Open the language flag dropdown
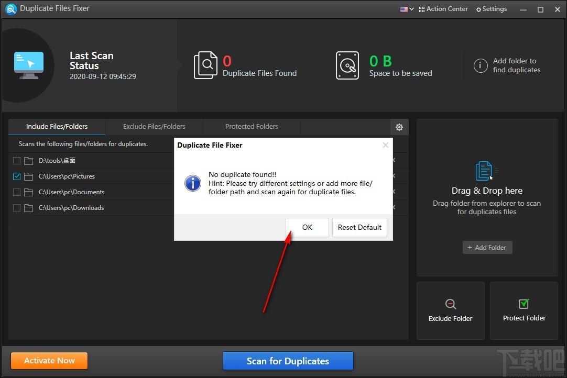The height and width of the screenshot is (378, 567). pos(407,9)
